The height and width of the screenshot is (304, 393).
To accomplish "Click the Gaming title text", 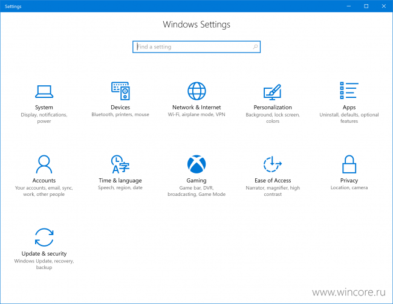I will tap(197, 181).
